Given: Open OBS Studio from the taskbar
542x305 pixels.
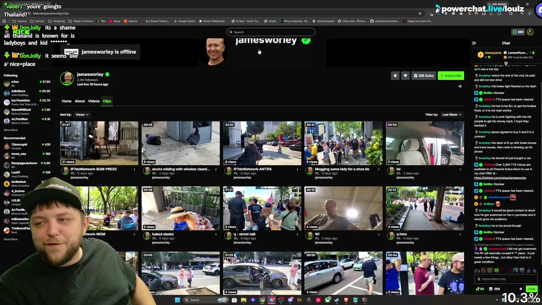Looking at the screenshot, I should point(281,300).
